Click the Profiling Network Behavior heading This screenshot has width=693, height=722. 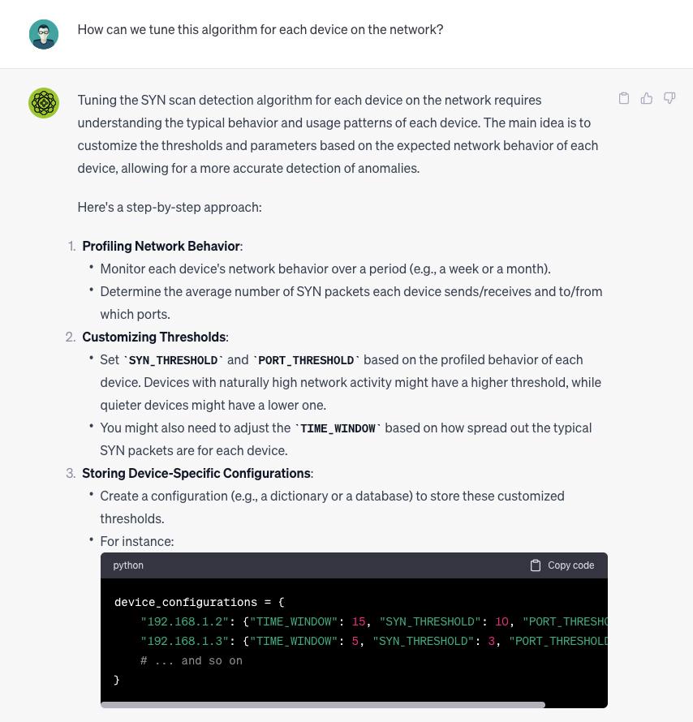pyautogui.click(x=161, y=246)
